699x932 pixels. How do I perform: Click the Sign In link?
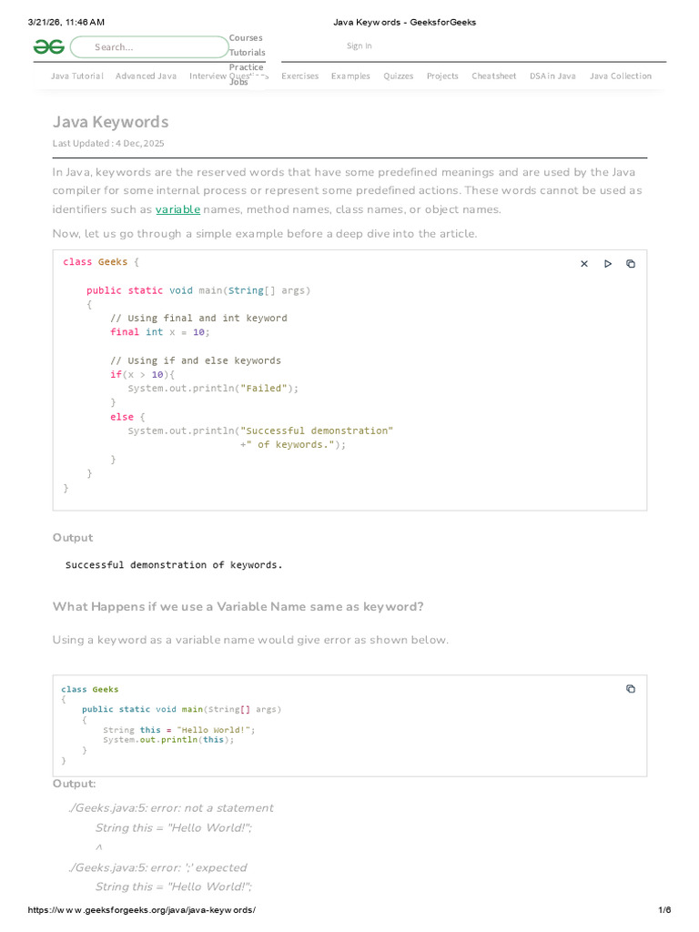coord(360,46)
